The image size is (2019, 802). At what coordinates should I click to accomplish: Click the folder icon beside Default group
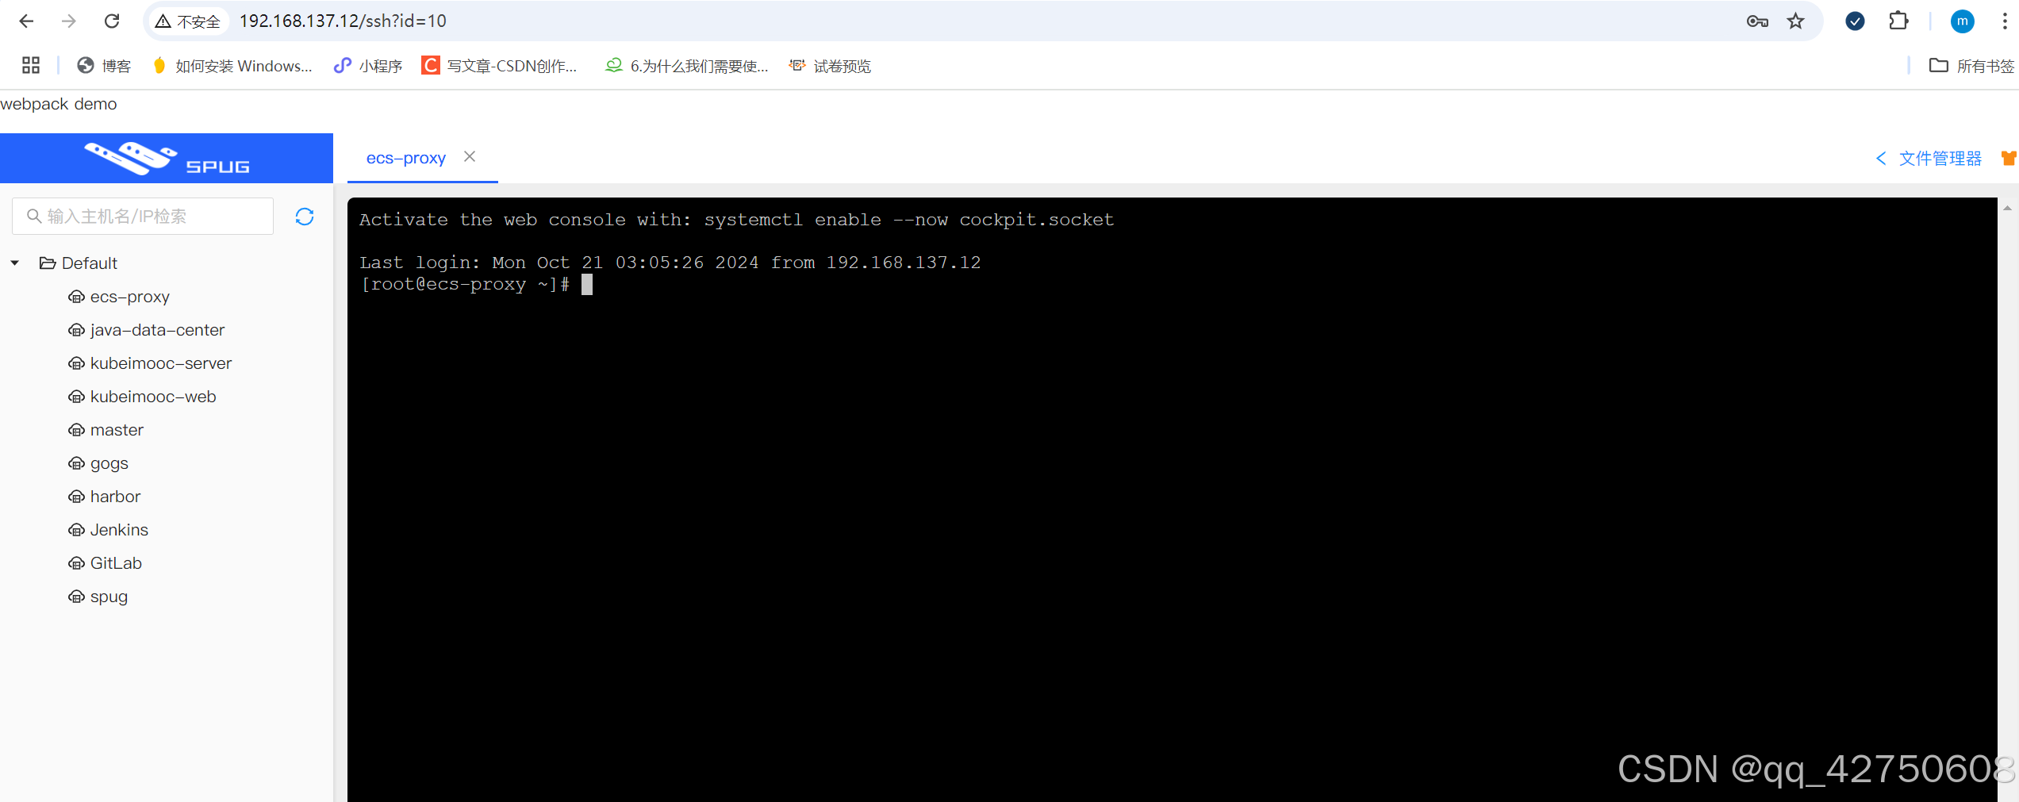click(x=48, y=263)
